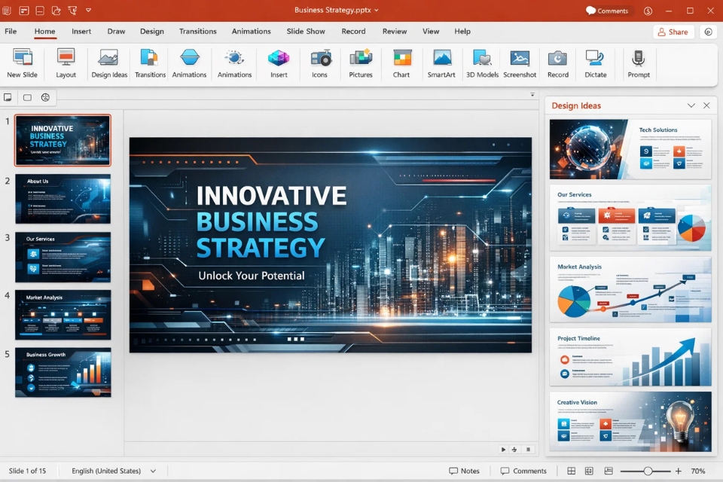The image size is (723, 482).
Task: Click the Share button
Action: 673,31
